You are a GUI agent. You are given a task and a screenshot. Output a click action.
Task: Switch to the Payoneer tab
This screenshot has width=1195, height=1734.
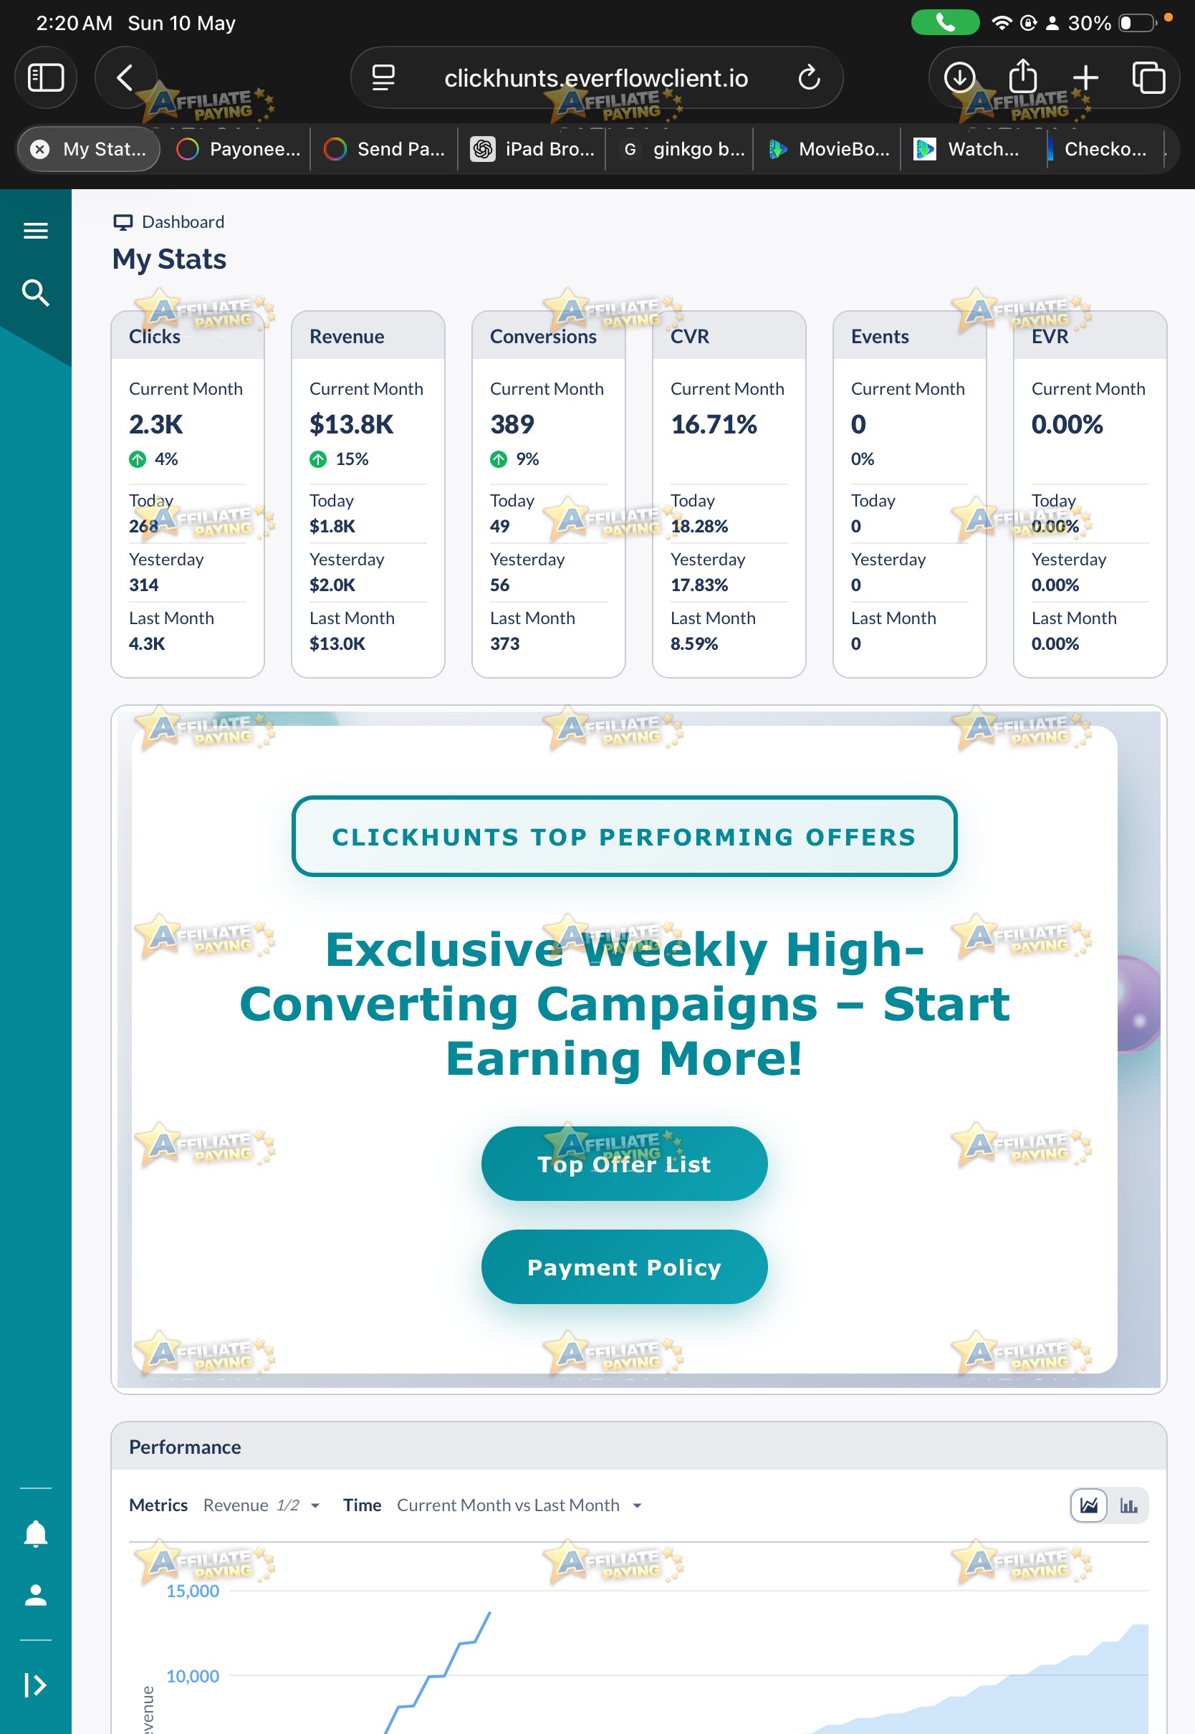(x=237, y=149)
